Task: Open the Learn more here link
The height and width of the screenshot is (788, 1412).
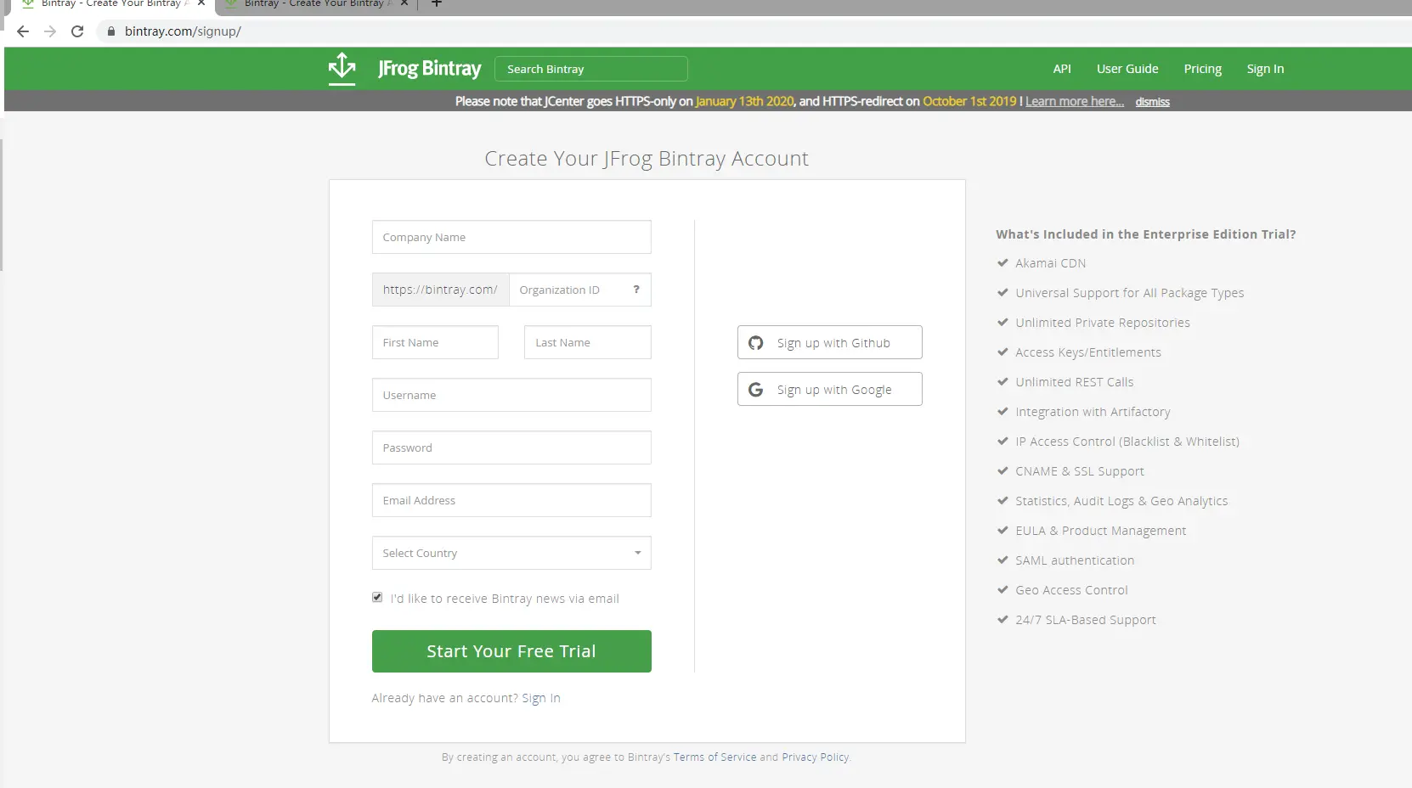Action: [1074, 101]
